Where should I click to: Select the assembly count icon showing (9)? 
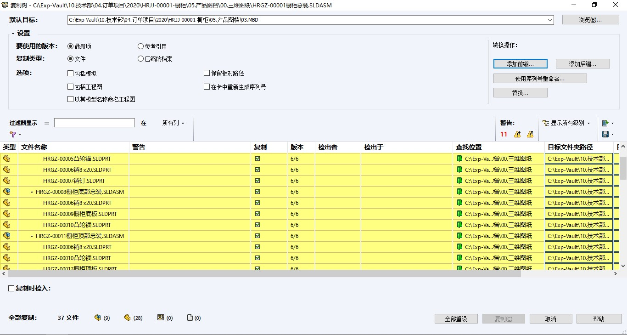tap(97, 317)
